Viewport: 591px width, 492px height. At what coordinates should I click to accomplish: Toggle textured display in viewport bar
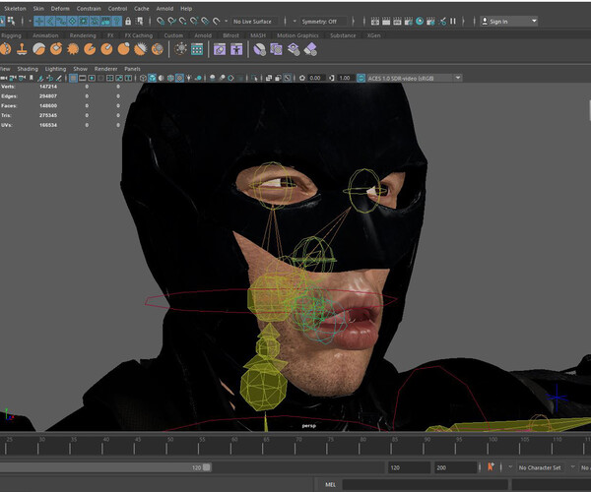(180, 79)
